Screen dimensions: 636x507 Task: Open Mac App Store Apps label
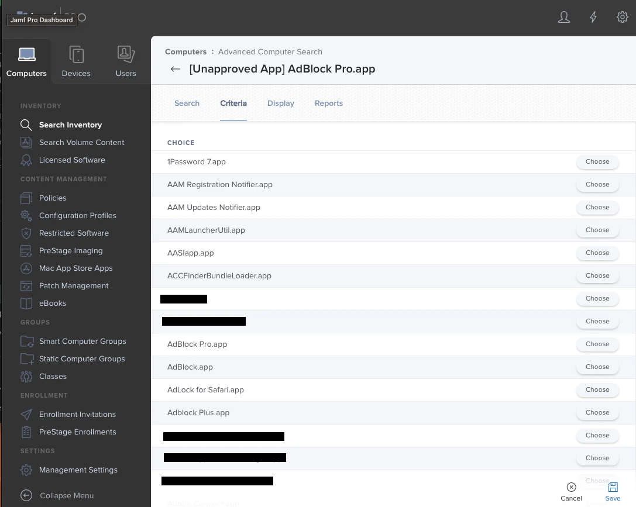(76, 268)
